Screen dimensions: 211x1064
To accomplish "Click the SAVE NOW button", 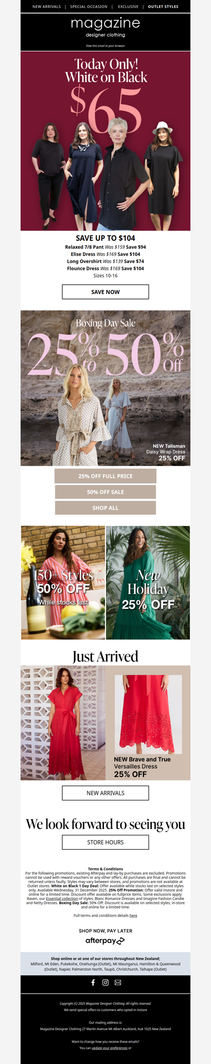I will click(x=105, y=292).
